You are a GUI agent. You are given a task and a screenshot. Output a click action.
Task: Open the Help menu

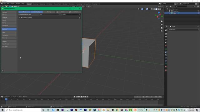(23, 4)
